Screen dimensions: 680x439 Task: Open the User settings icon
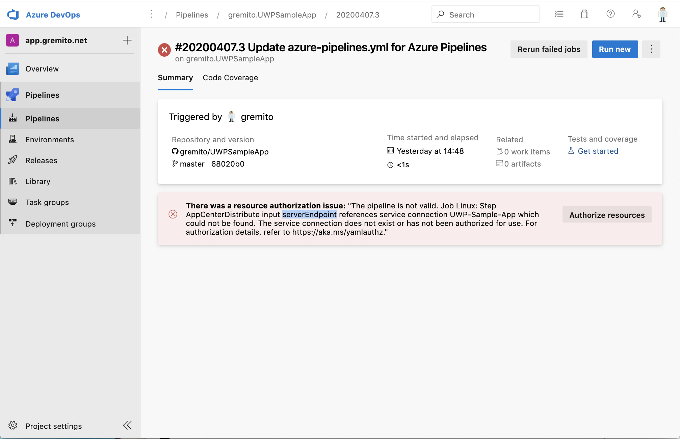[636, 14]
